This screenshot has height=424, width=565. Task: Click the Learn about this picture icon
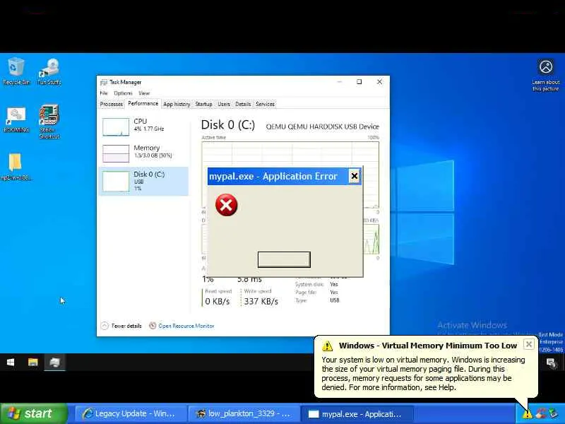[x=545, y=75]
